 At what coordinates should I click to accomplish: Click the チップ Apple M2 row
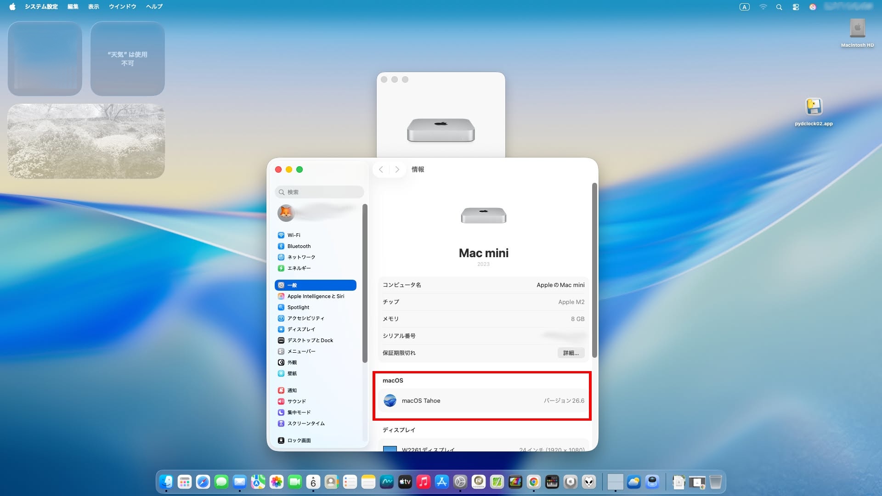coord(484,302)
